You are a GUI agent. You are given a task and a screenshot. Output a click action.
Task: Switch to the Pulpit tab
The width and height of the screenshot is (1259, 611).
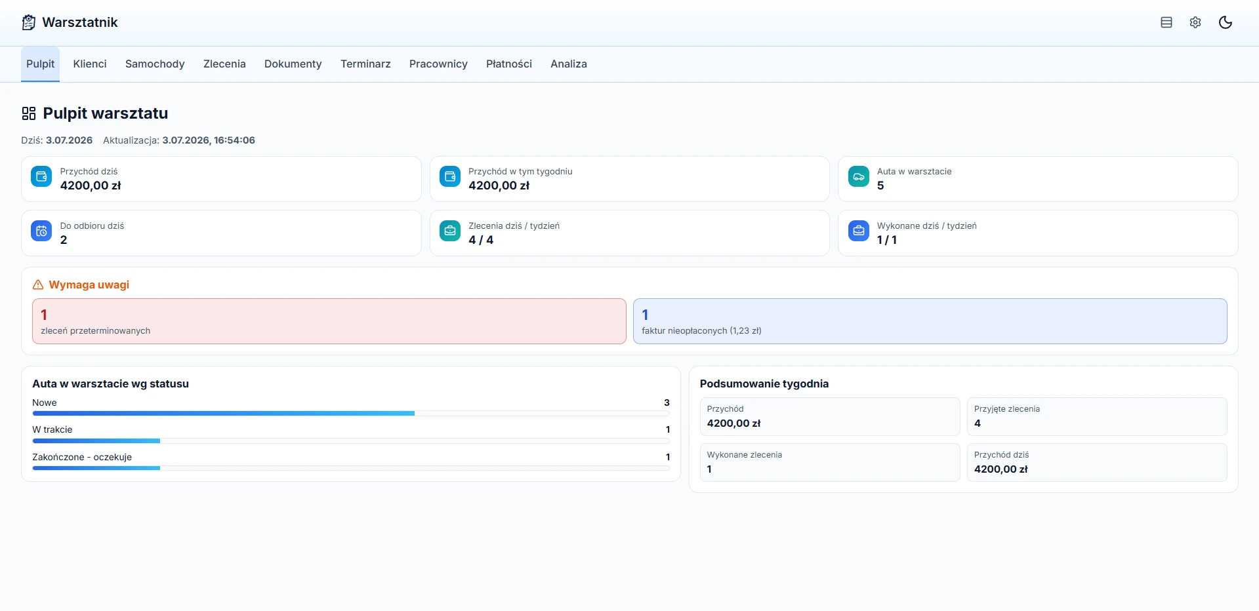[x=40, y=64]
